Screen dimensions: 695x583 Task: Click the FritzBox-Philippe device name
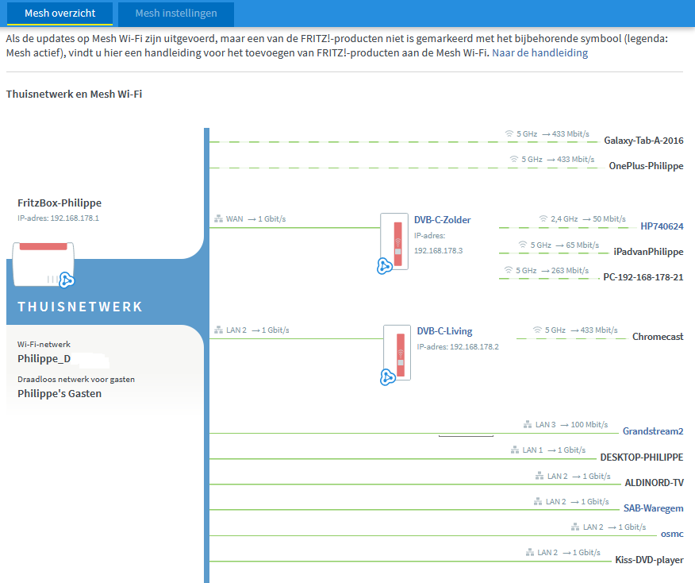tap(60, 203)
